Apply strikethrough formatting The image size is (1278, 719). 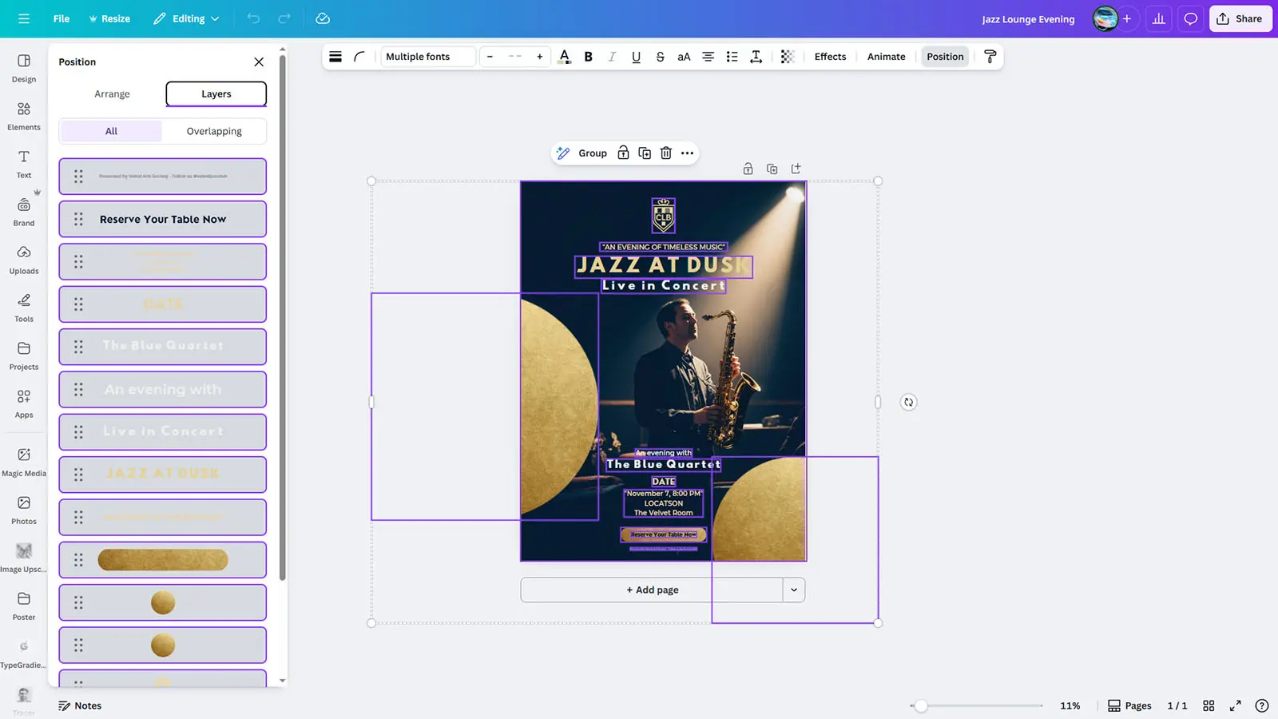(660, 57)
